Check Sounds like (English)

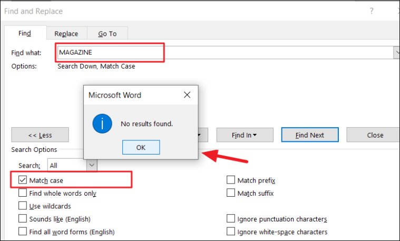[x=23, y=218]
